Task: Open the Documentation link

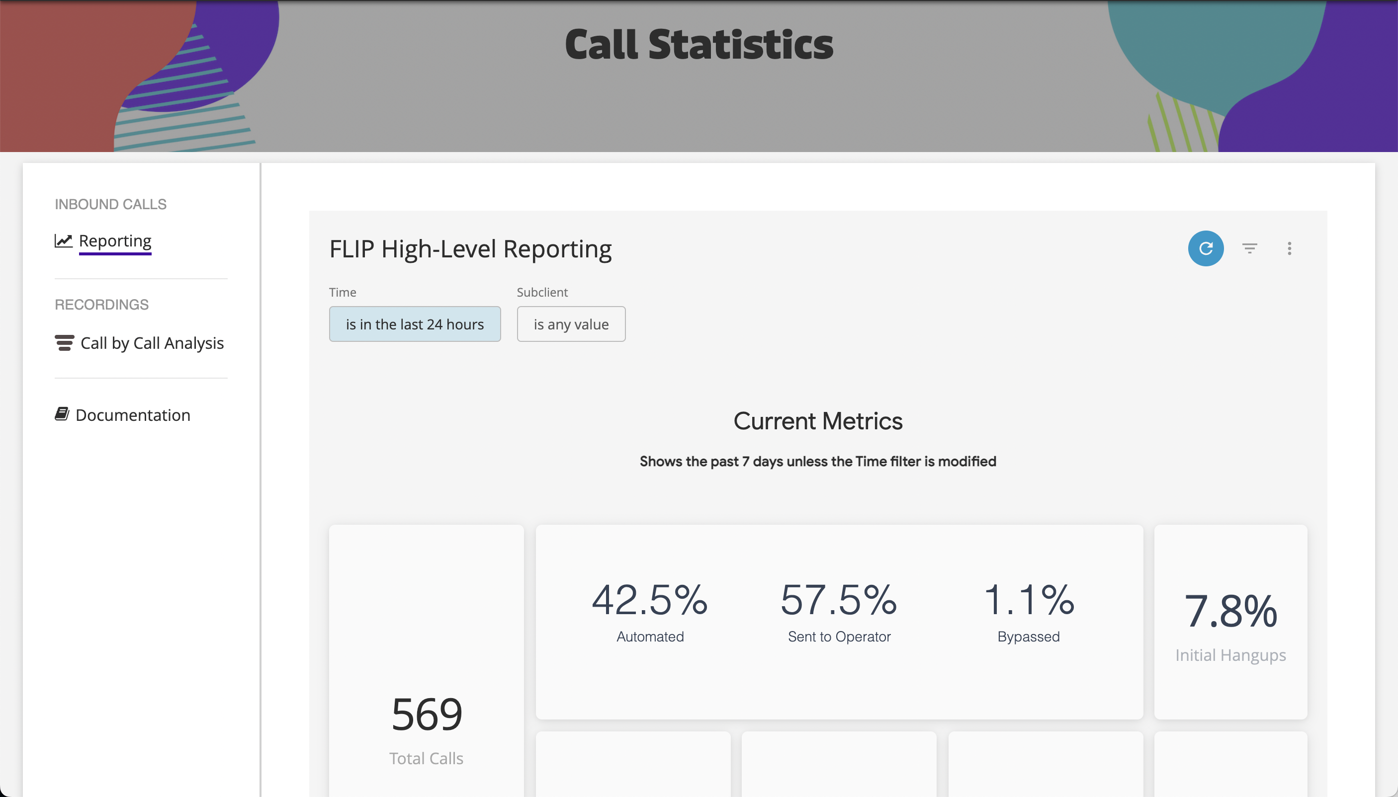Action: tap(133, 415)
